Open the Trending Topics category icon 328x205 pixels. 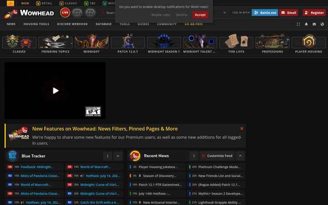(55, 41)
